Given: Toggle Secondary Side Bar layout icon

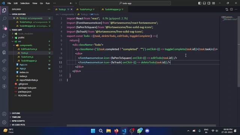Looking at the screenshot, I should pyautogui.click(x=209, y=3).
